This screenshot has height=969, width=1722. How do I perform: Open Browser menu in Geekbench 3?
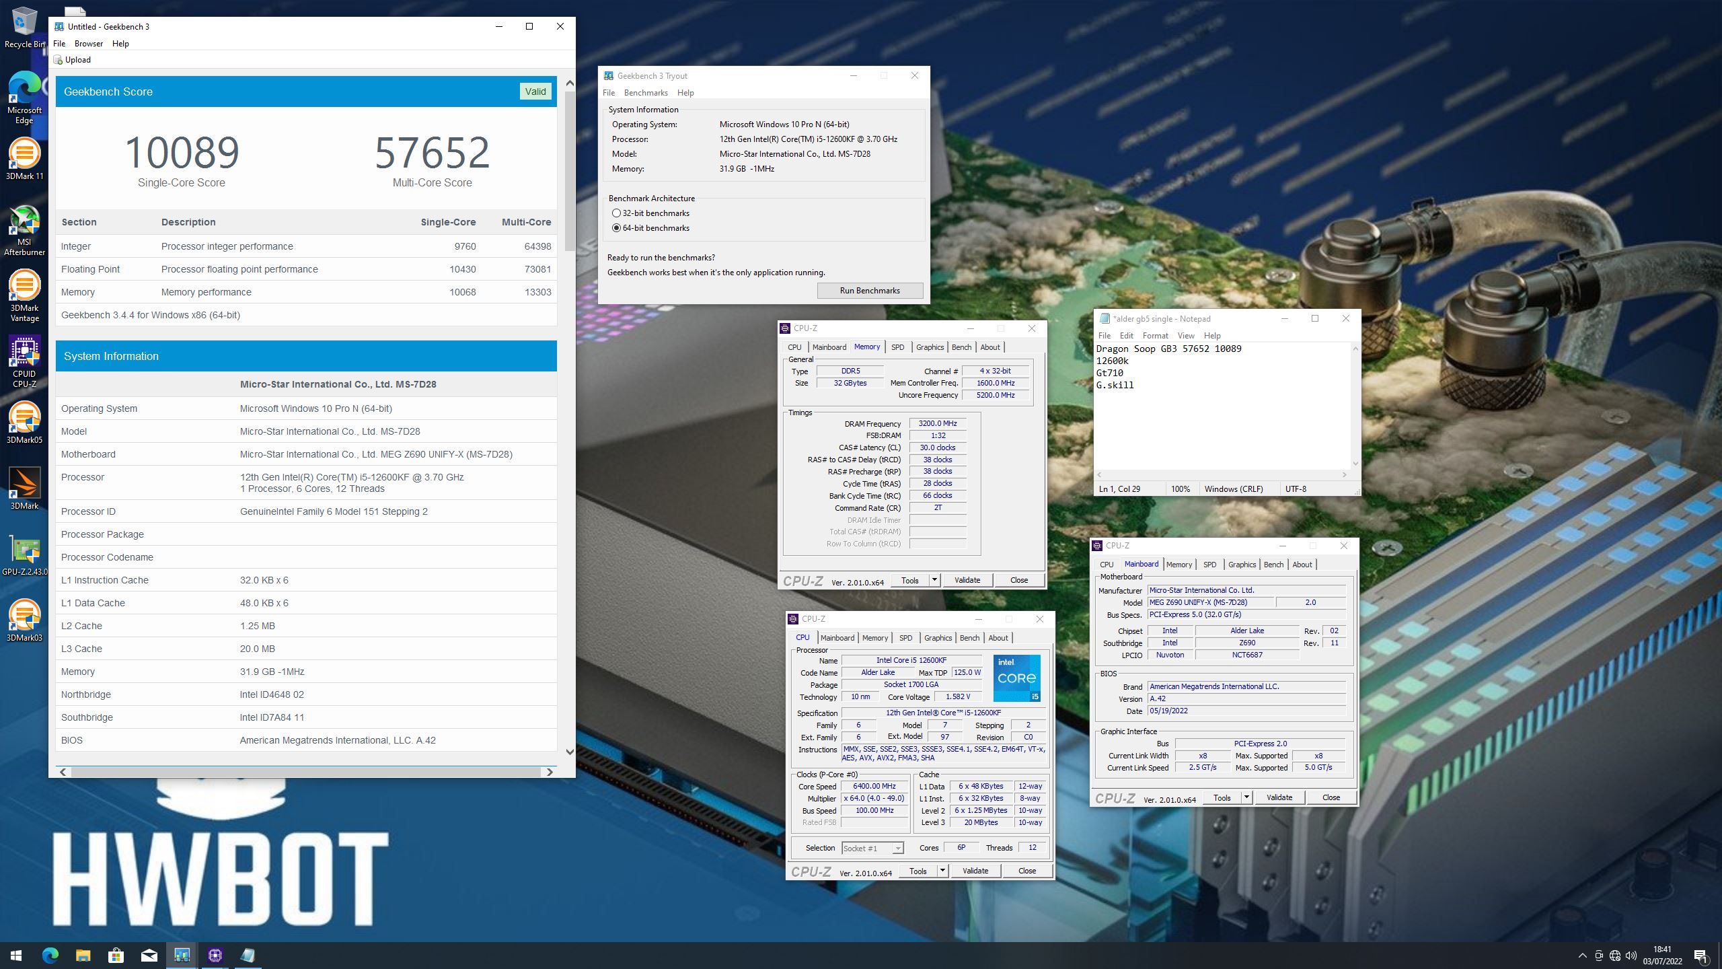89,44
